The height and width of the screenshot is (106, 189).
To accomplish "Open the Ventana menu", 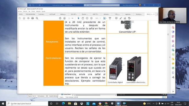I will click(38, 11).
